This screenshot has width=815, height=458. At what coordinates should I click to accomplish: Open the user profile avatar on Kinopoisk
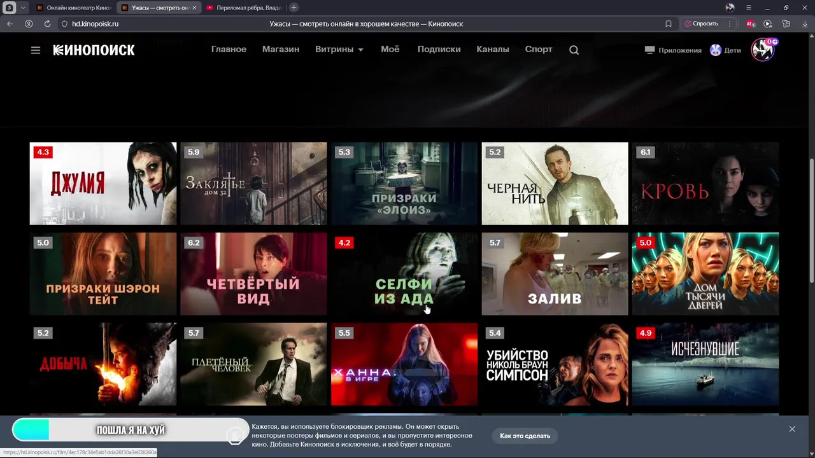pyautogui.click(x=763, y=50)
